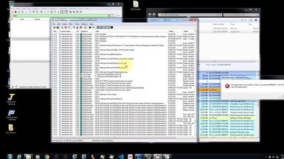This screenshot has height=159, width=284.
Task: Click Highlight icon in Process Monitor toolbar
Action: pos(77,27)
